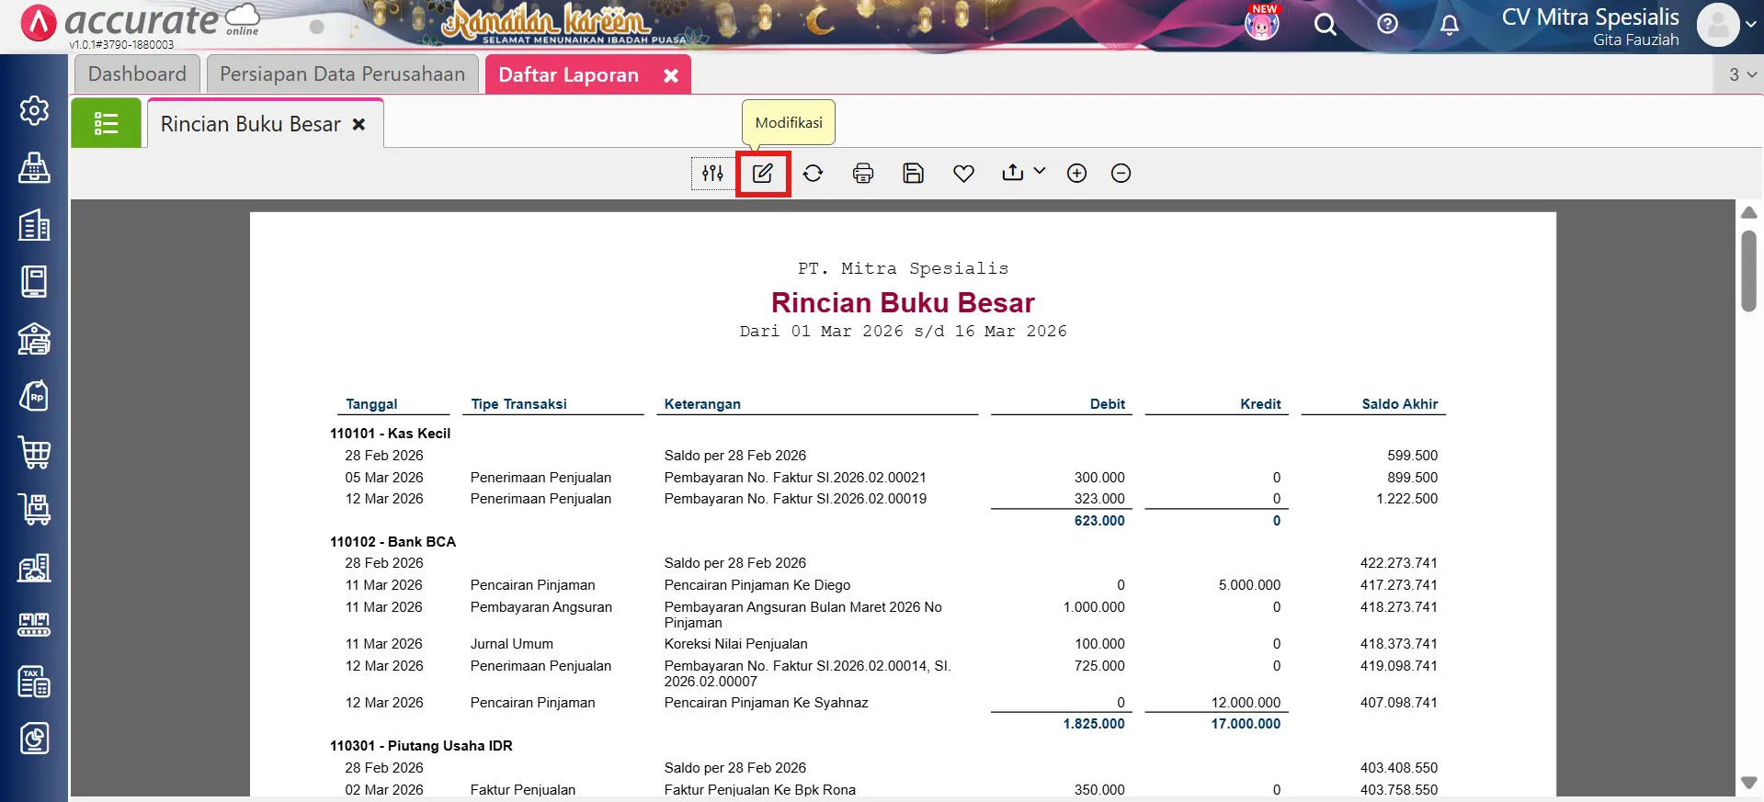This screenshot has height=802, width=1764.
Task: Open the green report list icon
Action: (x=107, y=123)
